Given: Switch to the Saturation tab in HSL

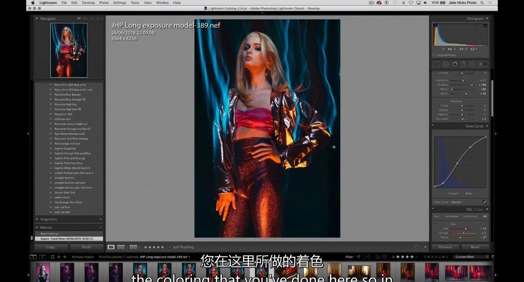Looking at the screenshot, I should click(x=451, y=216).
